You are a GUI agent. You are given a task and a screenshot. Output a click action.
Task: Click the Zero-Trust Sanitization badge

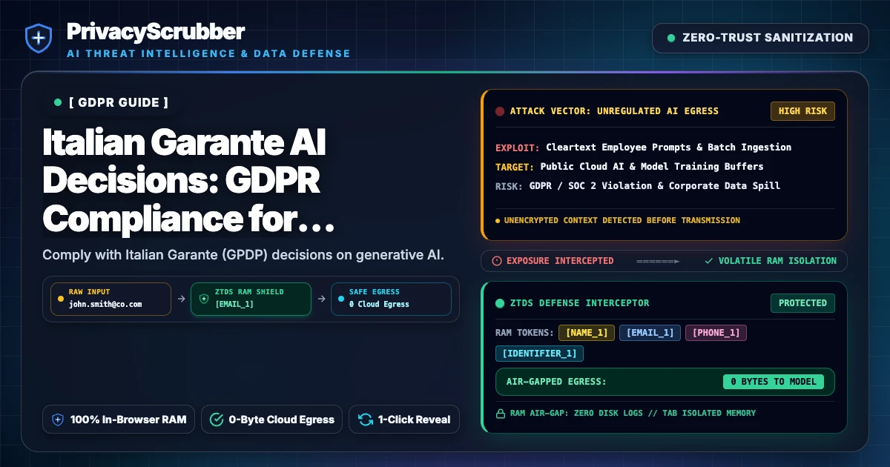point(760,38)
